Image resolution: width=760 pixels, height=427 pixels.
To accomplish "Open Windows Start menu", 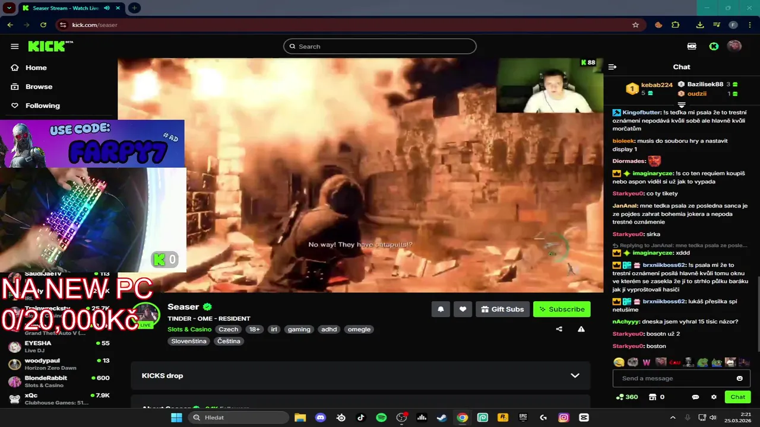I will [176, 418].
